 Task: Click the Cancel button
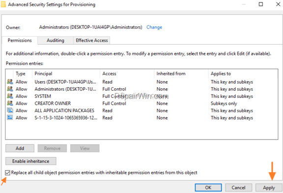[238, 188]
